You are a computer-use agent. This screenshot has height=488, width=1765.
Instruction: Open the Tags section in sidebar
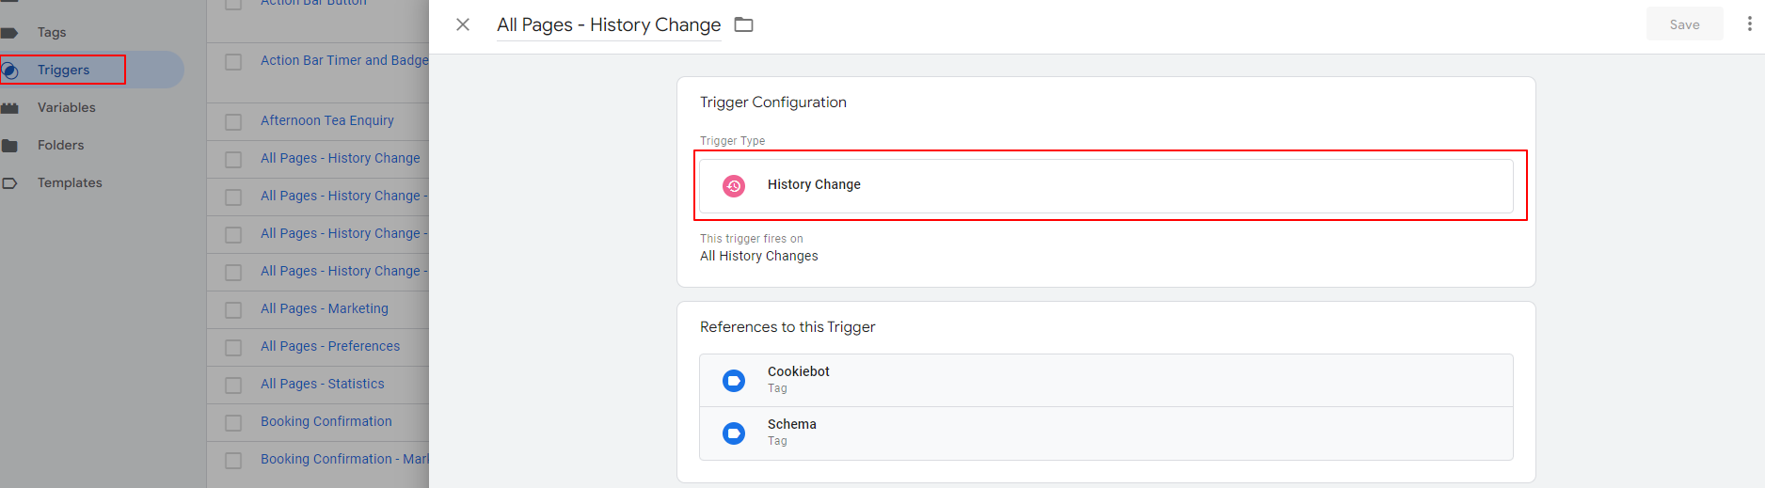pyautogui.click(x=52, y=33)
